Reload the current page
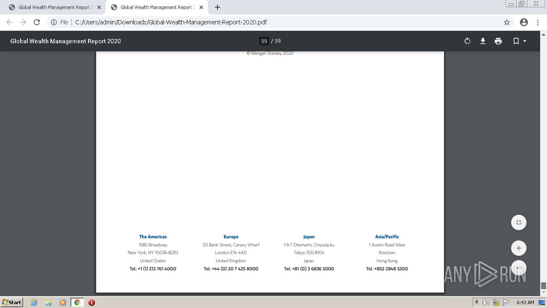Screen dimensions: 547x308 coord(37,22)
